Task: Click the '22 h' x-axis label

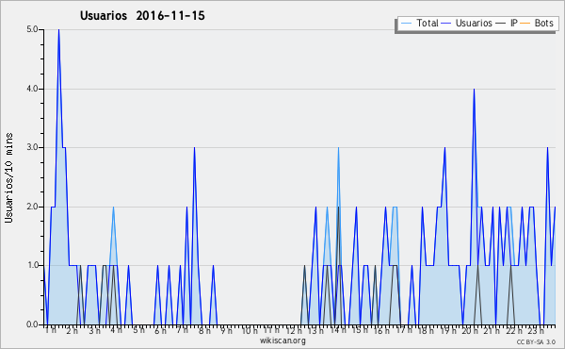Action: coord(514,331)
